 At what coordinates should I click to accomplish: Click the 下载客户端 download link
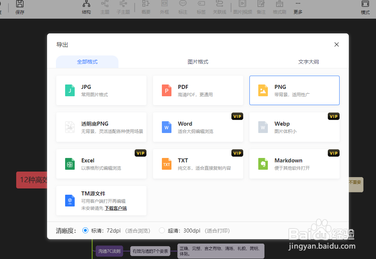point(116,208)
